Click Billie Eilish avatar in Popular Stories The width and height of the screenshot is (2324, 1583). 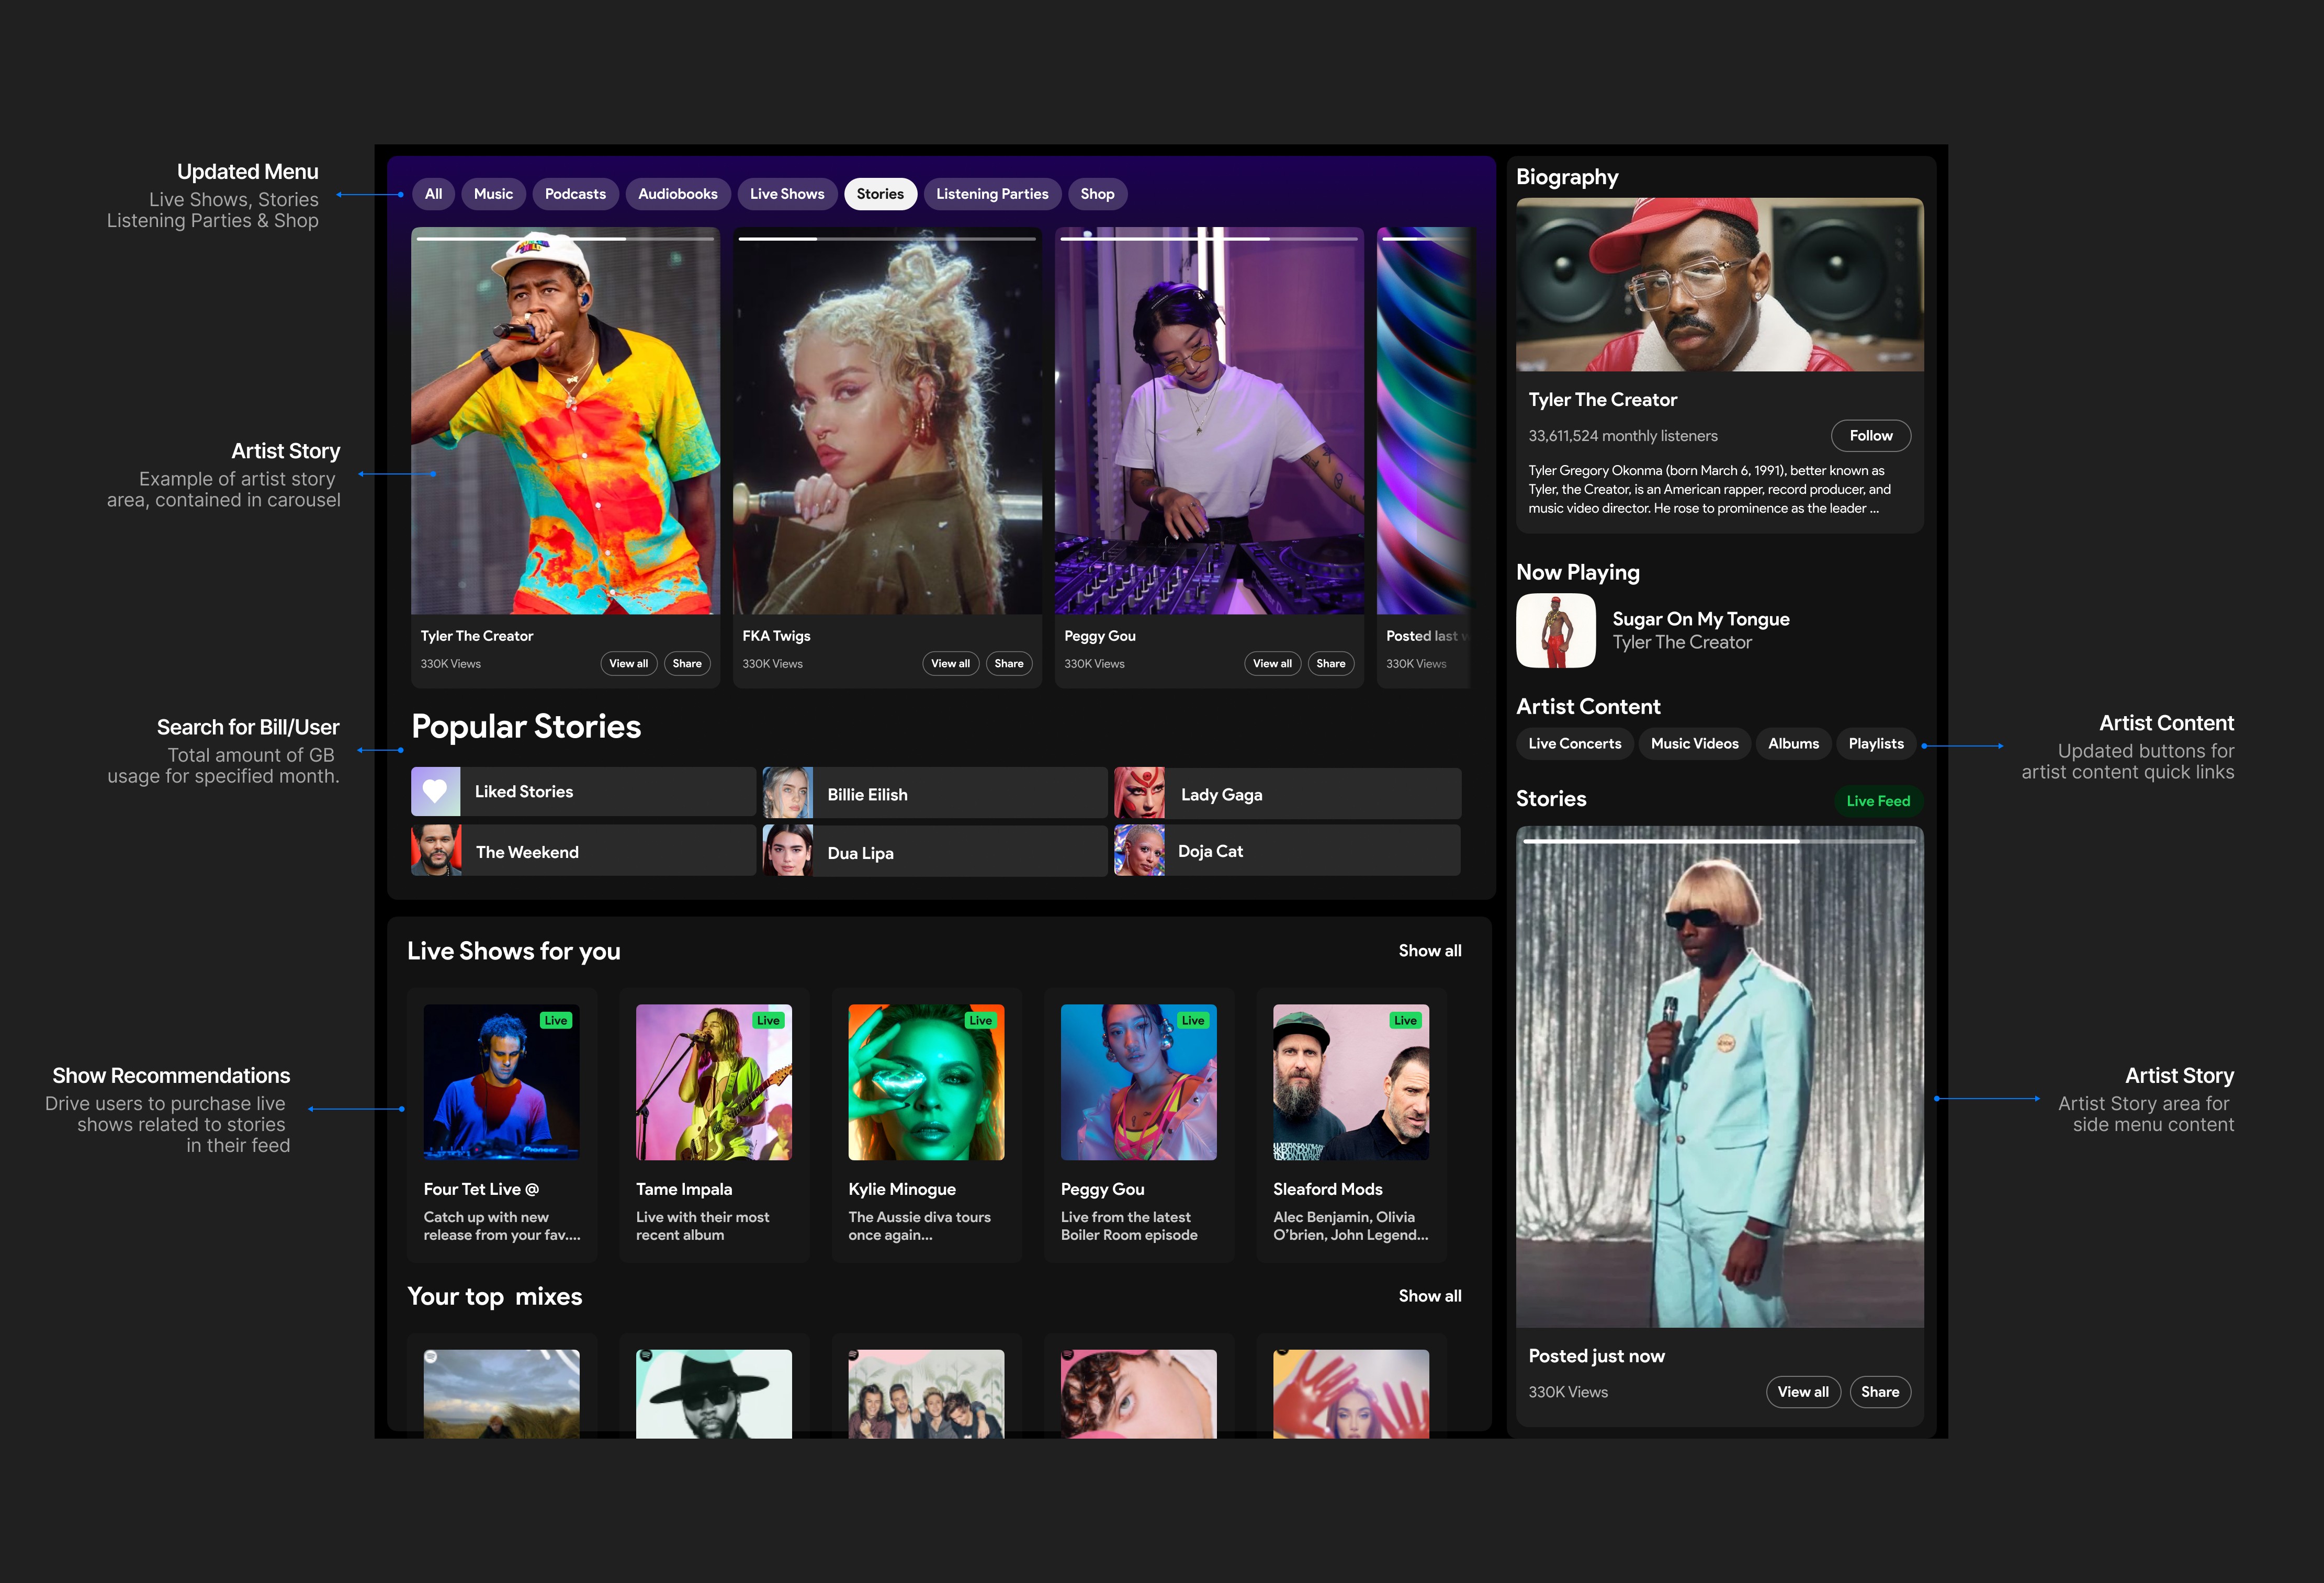coord(787,794)
